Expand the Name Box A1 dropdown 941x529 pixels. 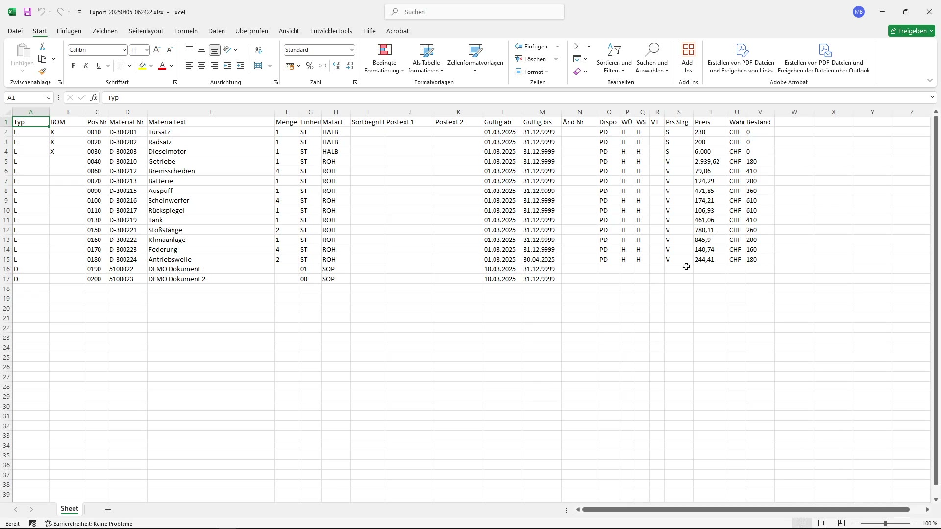(x=48, y=97)
